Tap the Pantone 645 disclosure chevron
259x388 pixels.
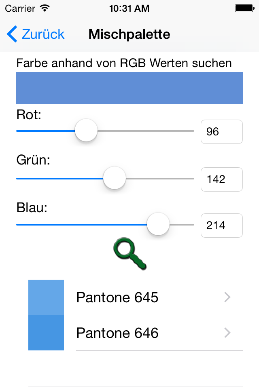tap(227, 297)
